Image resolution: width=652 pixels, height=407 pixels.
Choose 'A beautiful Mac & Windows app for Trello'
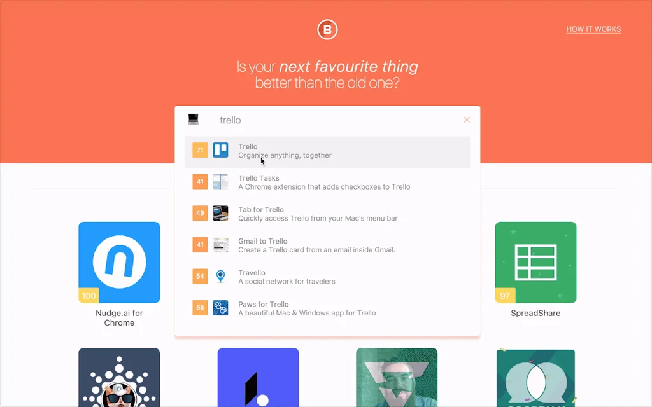coord(307,313)
